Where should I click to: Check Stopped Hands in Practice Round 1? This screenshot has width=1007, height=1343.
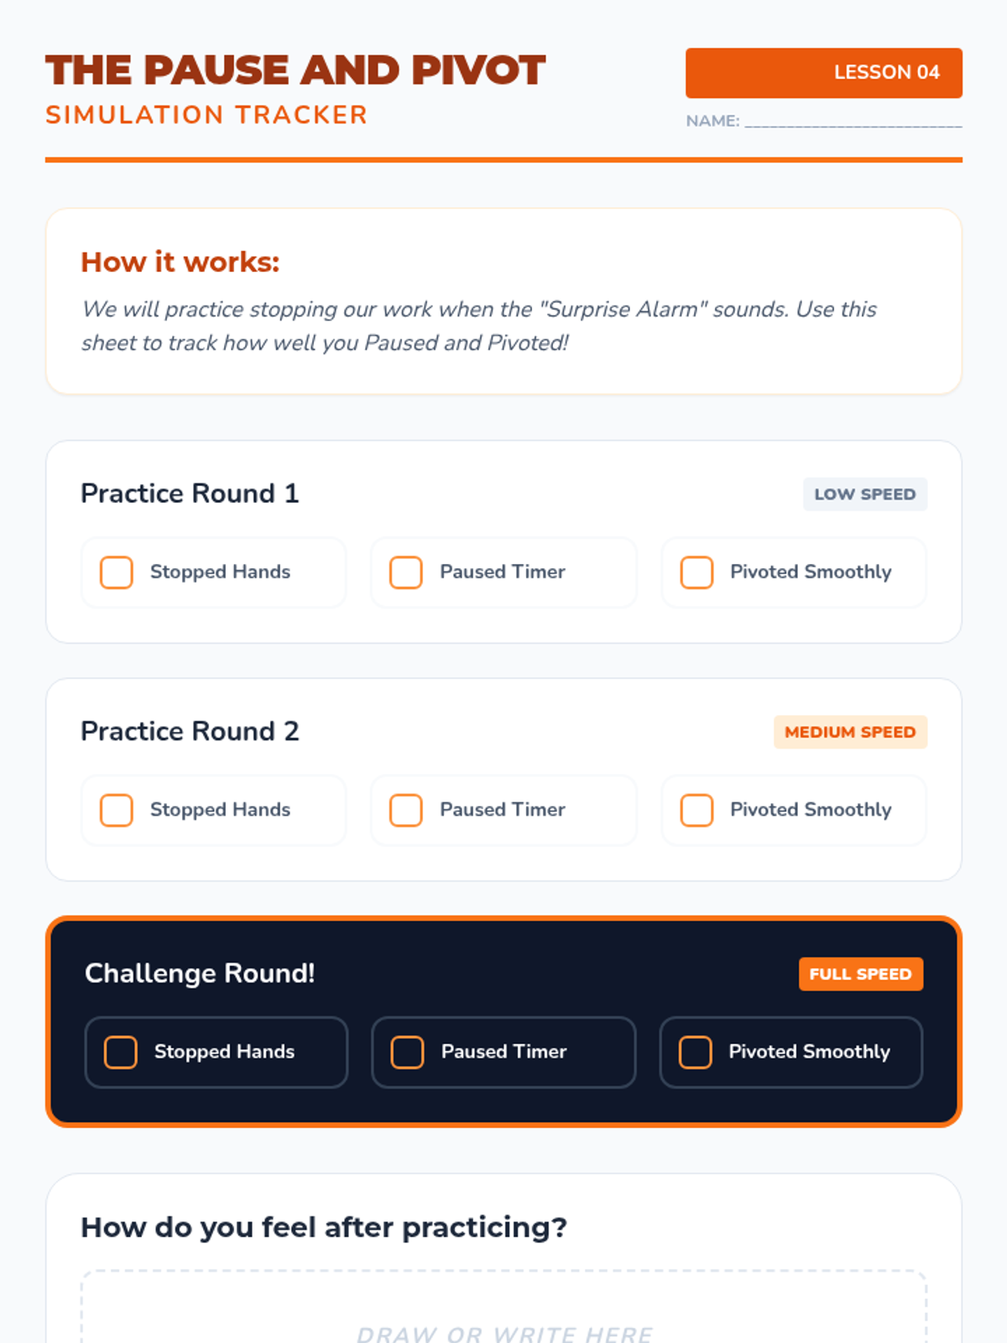(117, 572)
